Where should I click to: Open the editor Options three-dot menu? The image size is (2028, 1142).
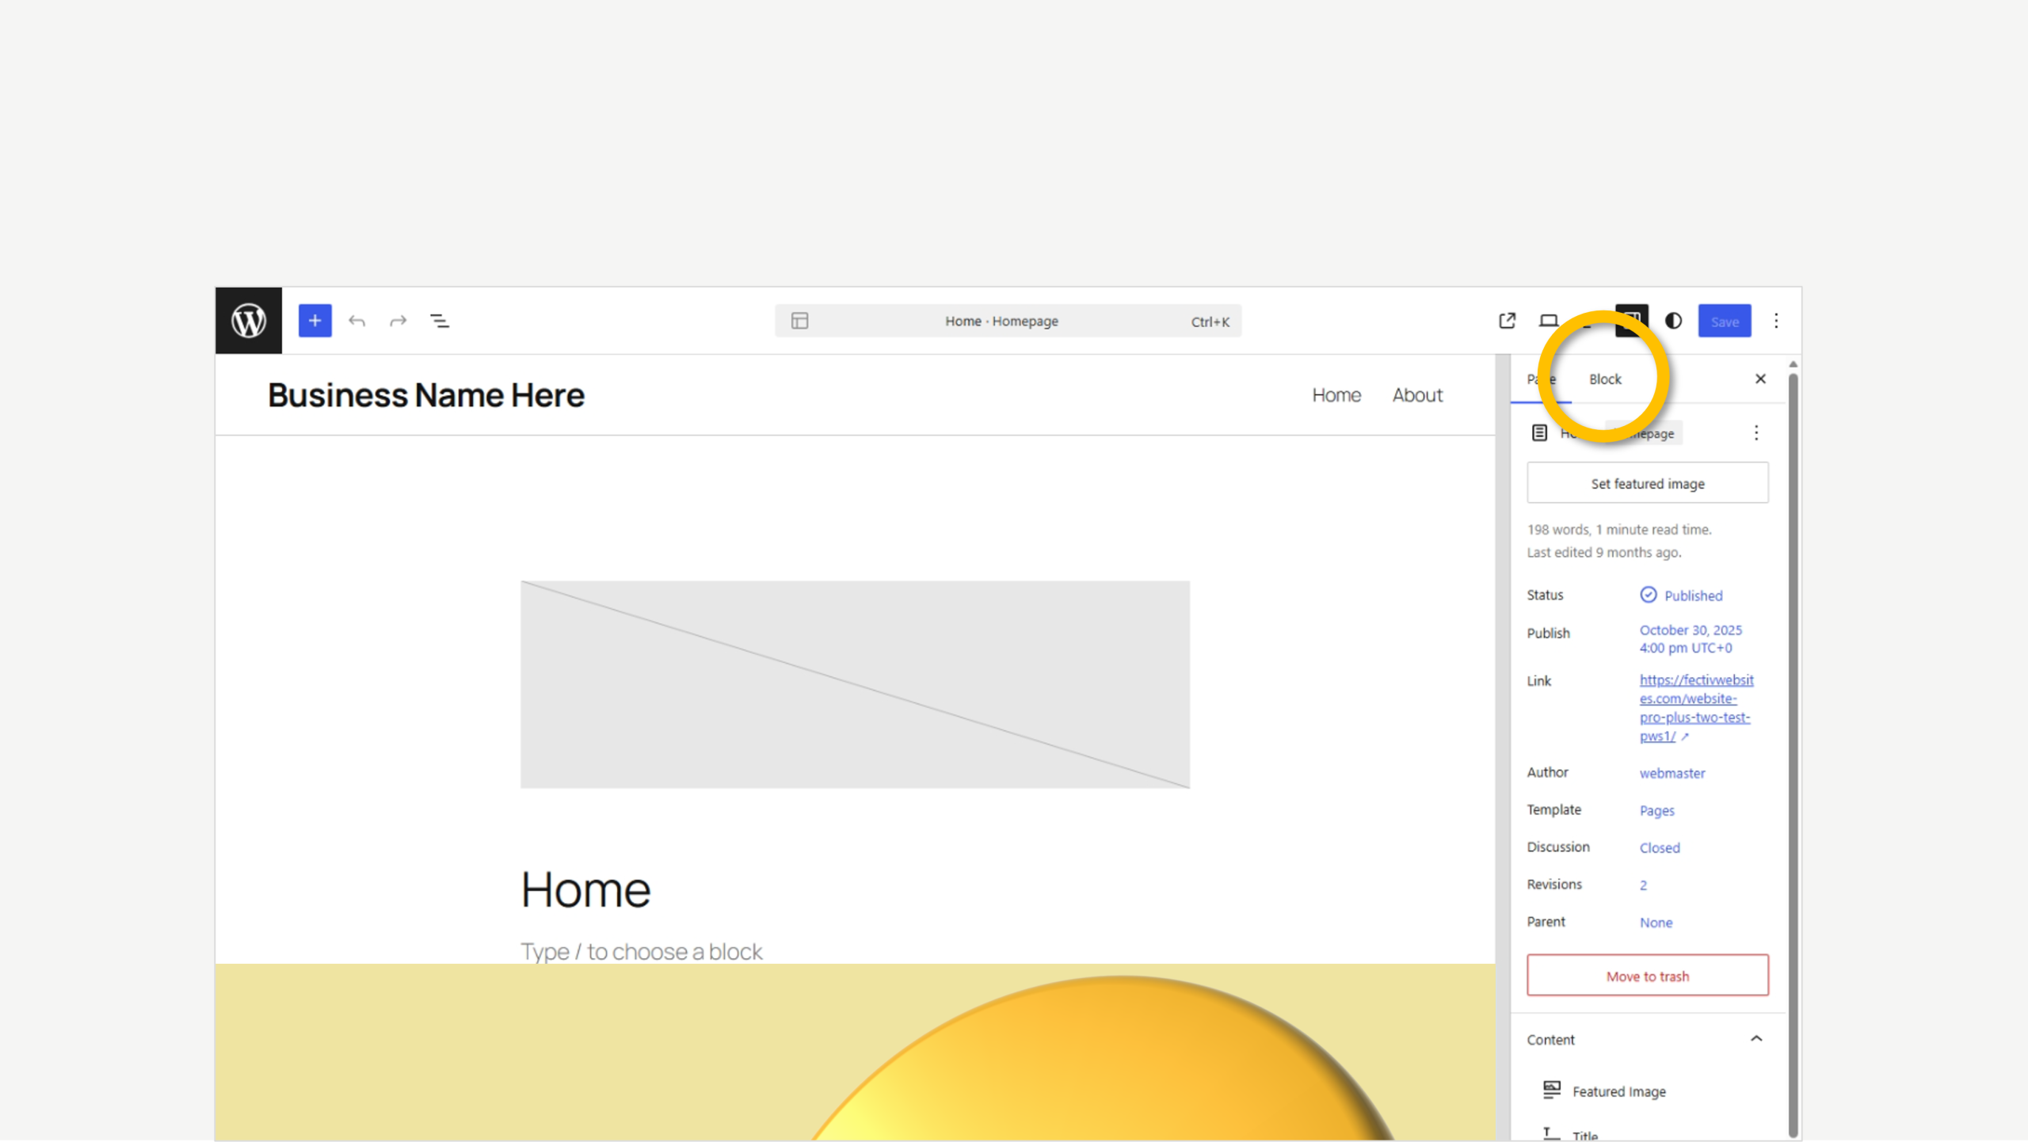1776,321
